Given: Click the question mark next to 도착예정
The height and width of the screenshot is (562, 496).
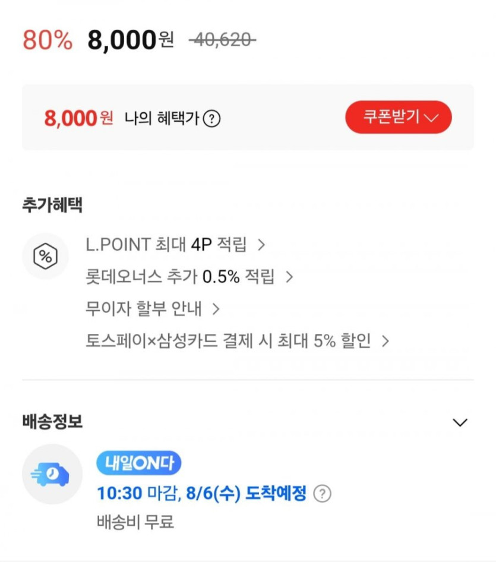Looking at the screenshot, I should coord(322,494).
